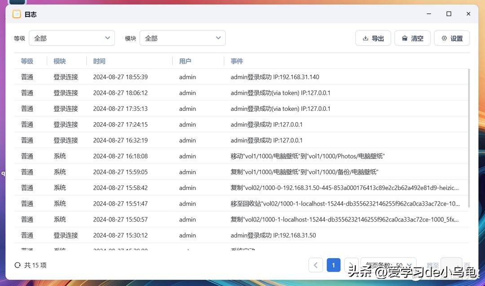The width and height of the screenshot is (485, 286).
Task: Open the 等级 level filter dropdown
Action: (x=72, y=39)
